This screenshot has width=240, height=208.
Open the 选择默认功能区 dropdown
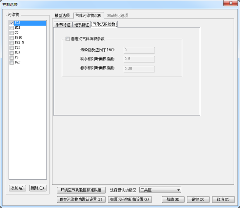click(160, 190)
